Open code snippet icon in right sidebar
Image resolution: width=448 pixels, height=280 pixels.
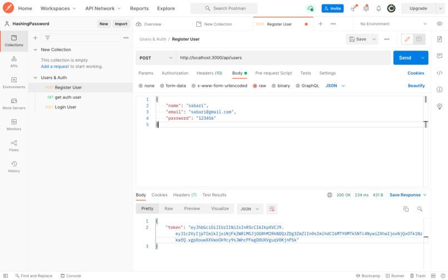pyautogui.click(x=440, y=73)
